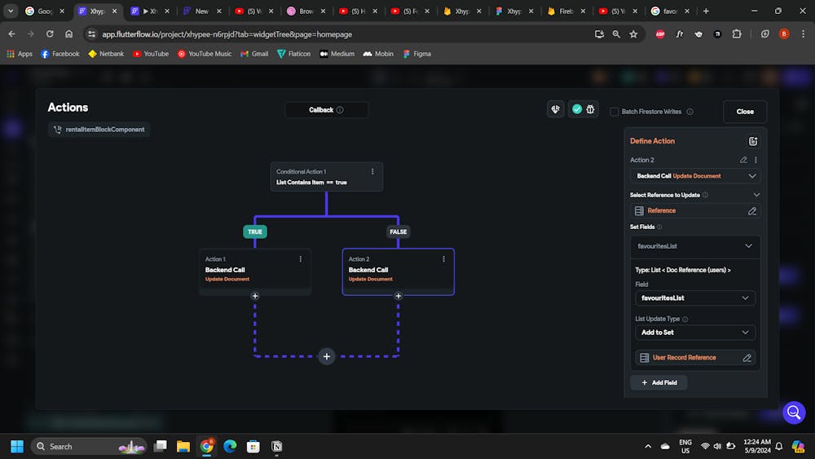The width and height of the screenshot is (815, 459).
Task: Open the Backend Call Update Document dropdown
Action: [695, 176]
